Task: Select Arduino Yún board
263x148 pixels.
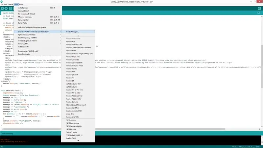Action: click(78, 42)
